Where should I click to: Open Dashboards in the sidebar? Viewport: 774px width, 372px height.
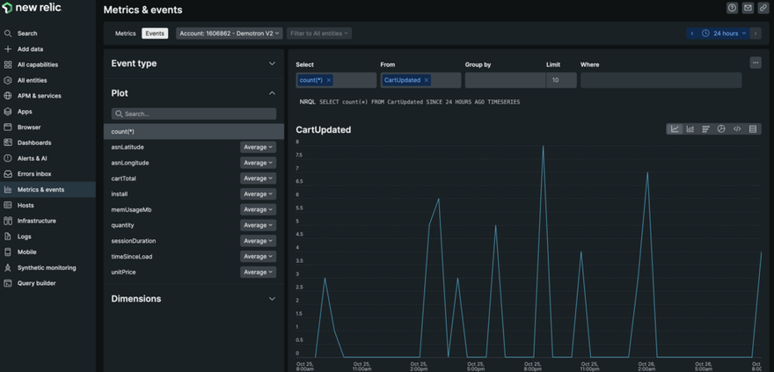[34, 142]
